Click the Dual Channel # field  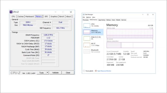click(x=60, y=22)
